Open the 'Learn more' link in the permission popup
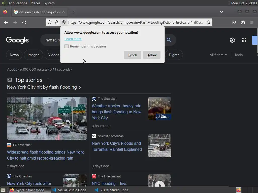The width and height of the screenshot is (258, 193). (73, 39)
